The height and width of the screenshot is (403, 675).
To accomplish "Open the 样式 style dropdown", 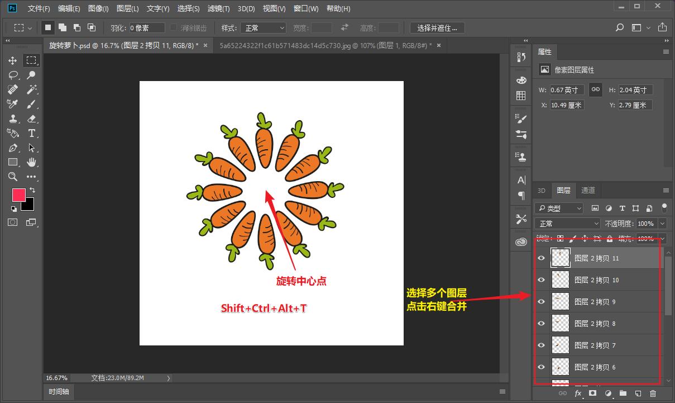I will click(x=263, y=28).
